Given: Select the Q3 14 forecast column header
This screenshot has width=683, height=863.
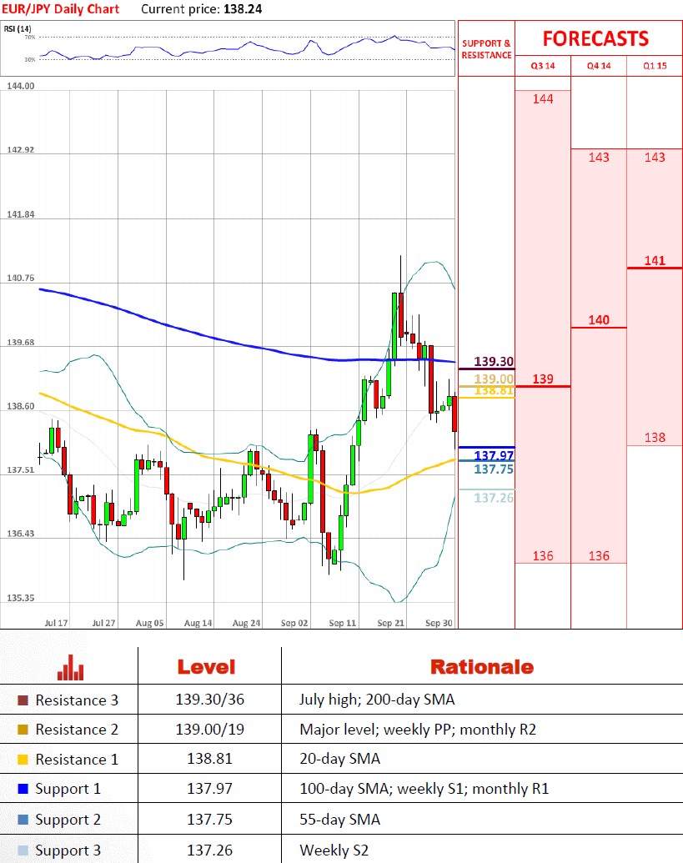Looking at the screenshot, I should coord(543,66).
